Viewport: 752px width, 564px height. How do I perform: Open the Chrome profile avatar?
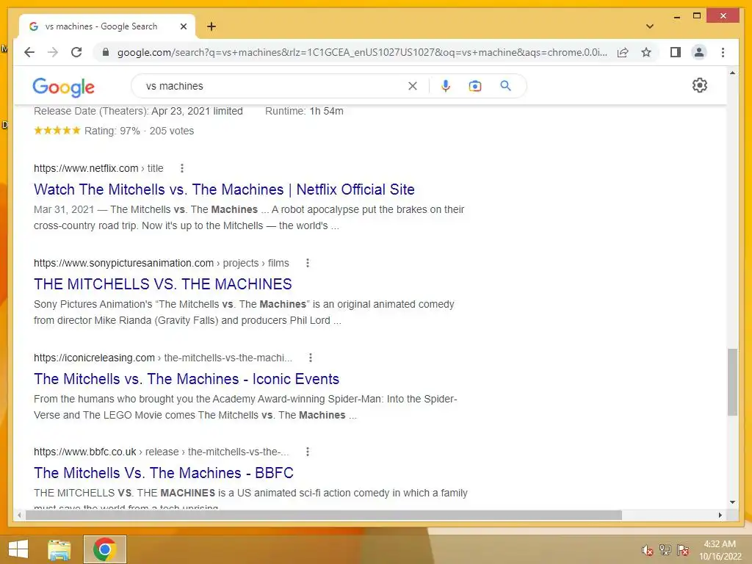pyautogui.click(x=699, y=52)
